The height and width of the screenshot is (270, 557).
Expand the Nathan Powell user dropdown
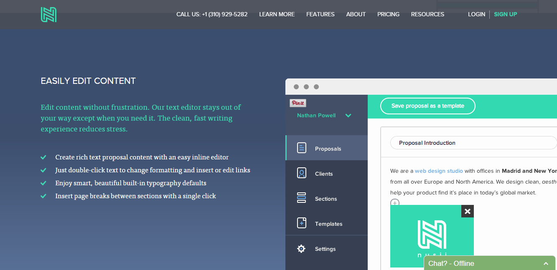pyautogui.click(x=348, y=116)
